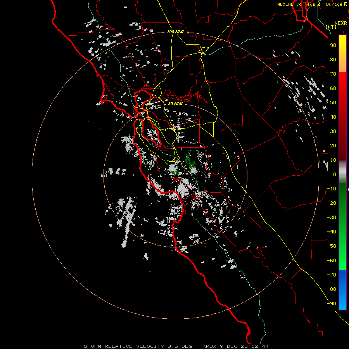This screenshot has width=349, height=349.
Task: Click the bright green segment near -60
Action: tap(342, 263)
